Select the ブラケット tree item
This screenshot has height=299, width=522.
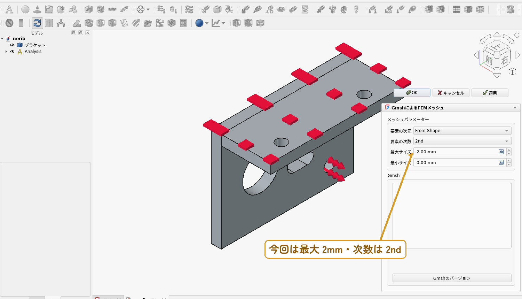35,45
